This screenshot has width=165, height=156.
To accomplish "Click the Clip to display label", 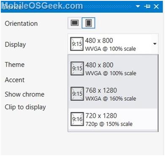I will click(x=25, y=108).
